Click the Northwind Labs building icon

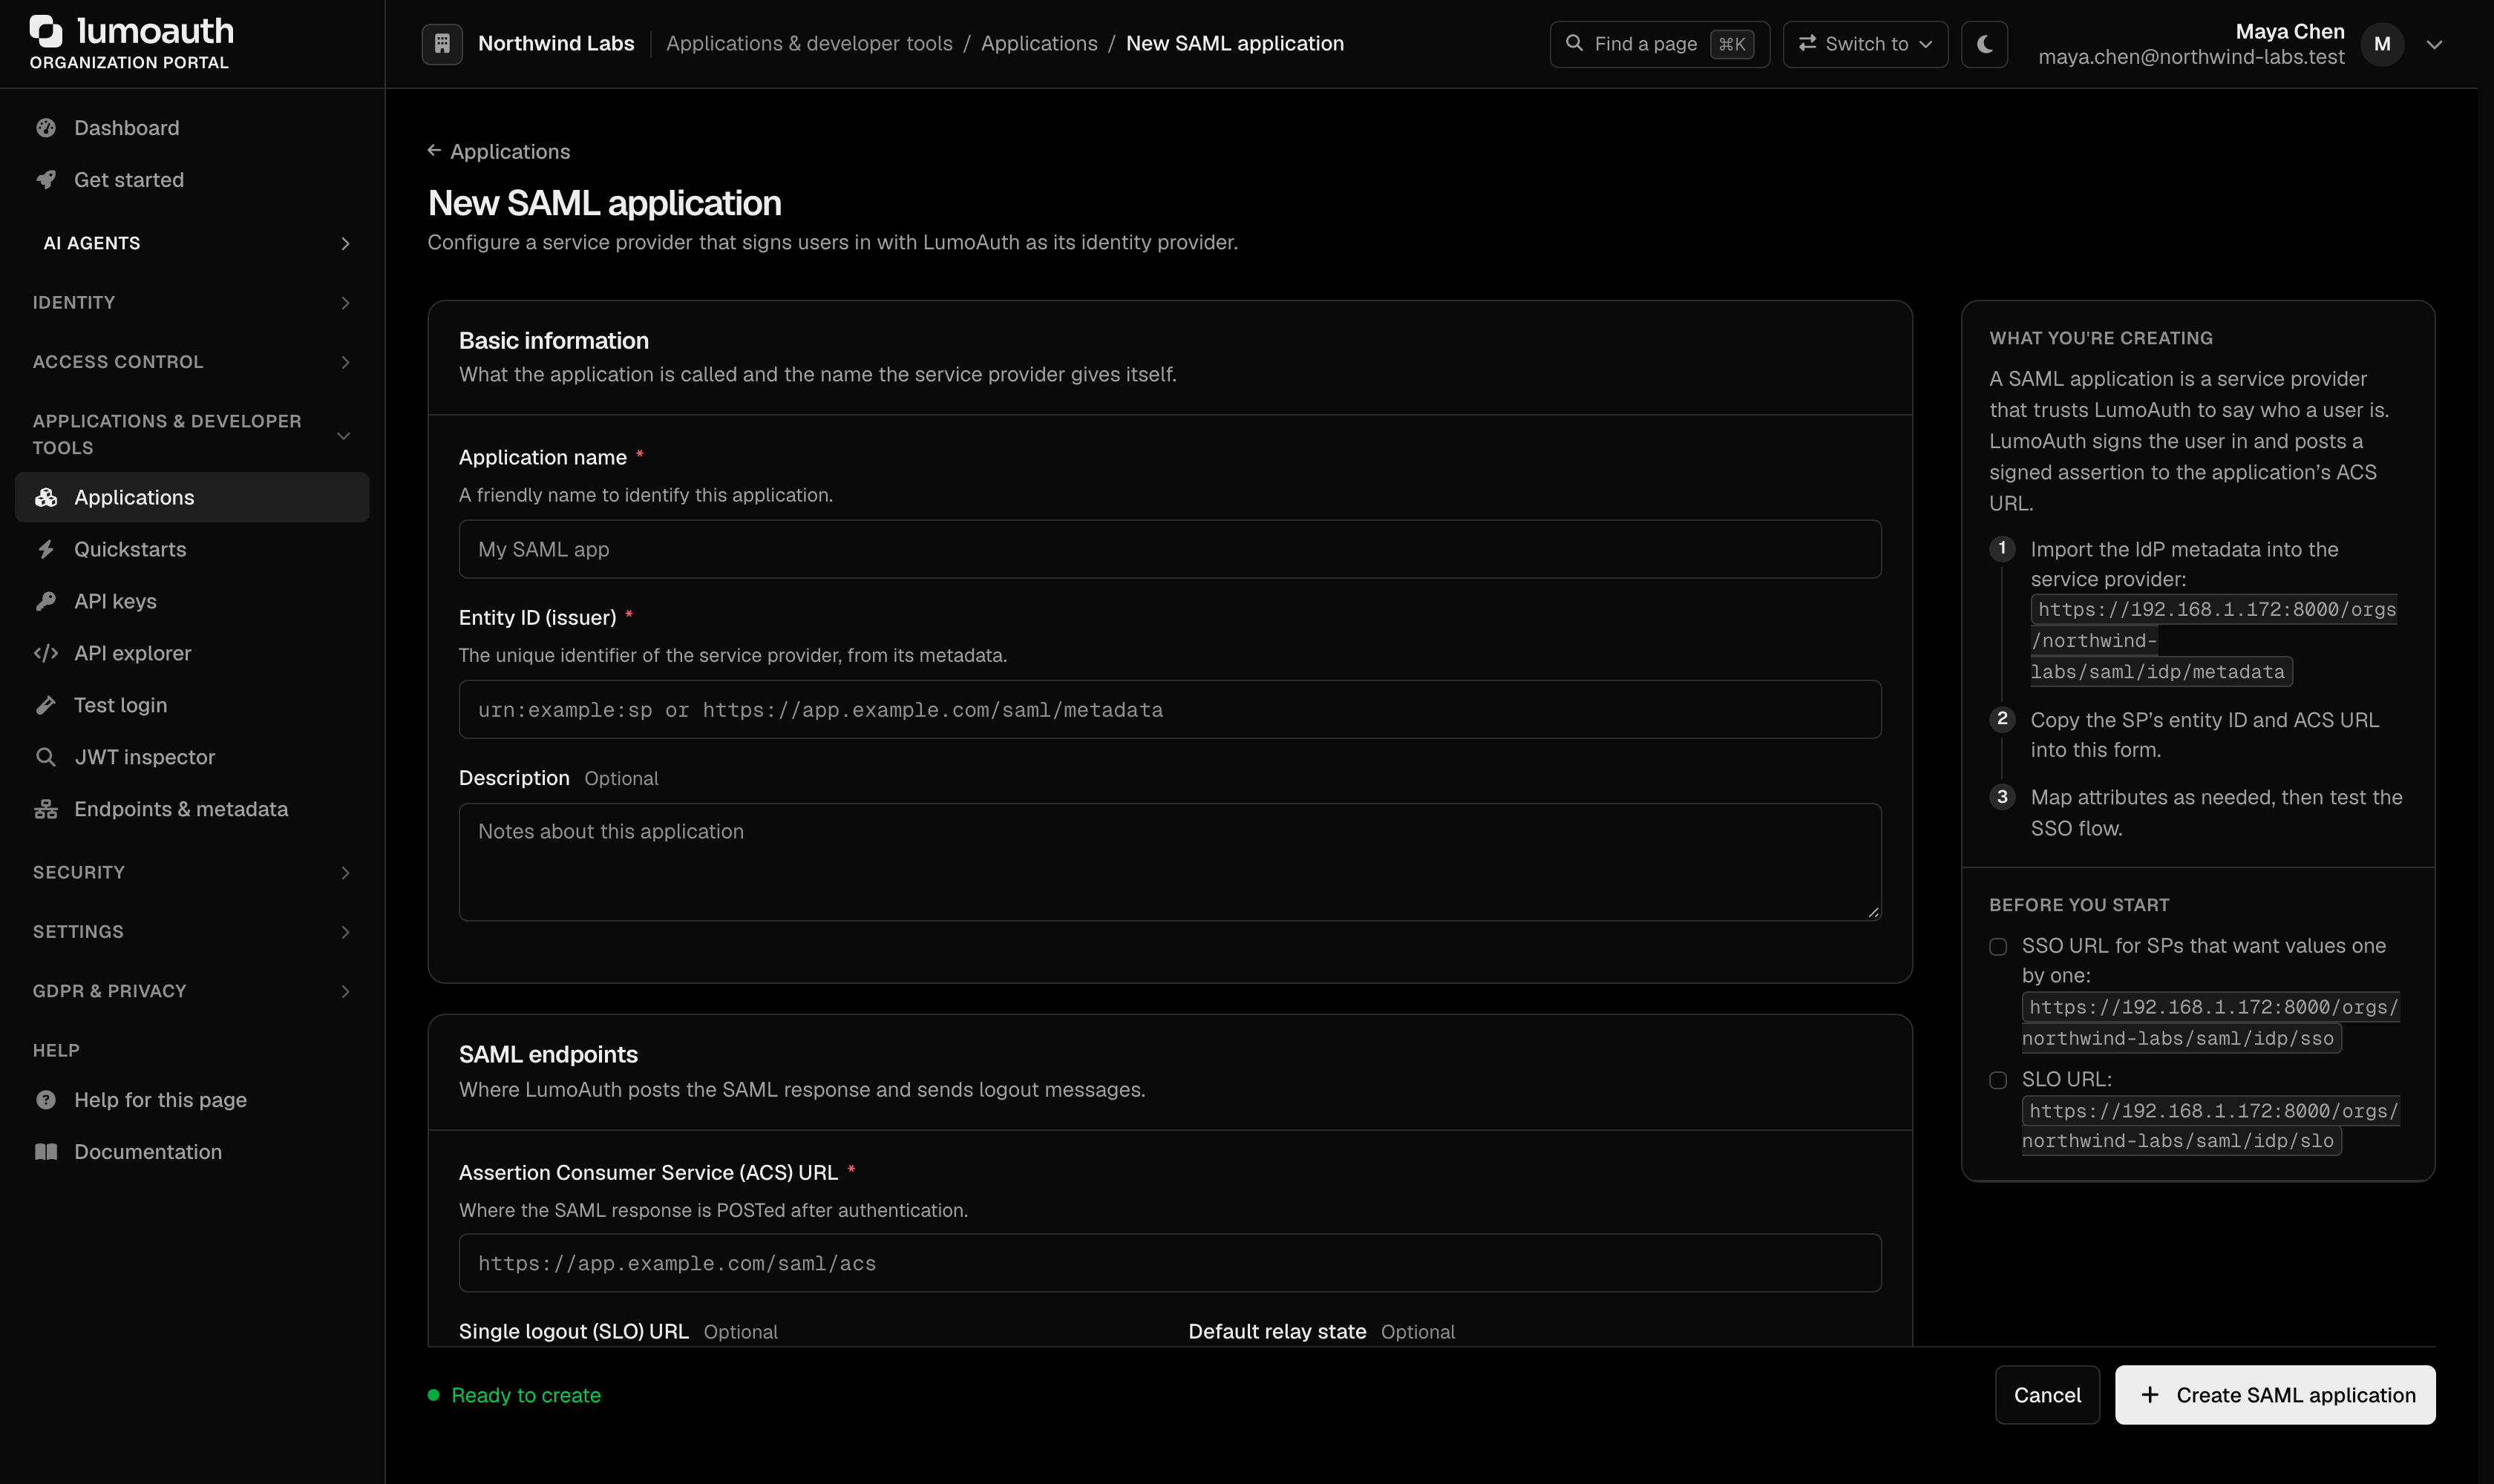442,44
